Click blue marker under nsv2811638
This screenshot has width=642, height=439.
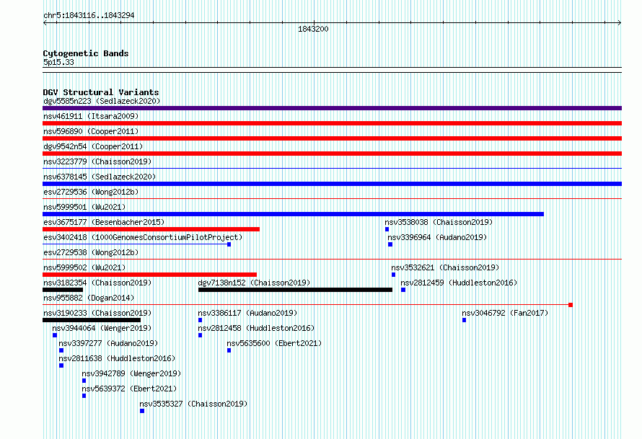[61, 365]
